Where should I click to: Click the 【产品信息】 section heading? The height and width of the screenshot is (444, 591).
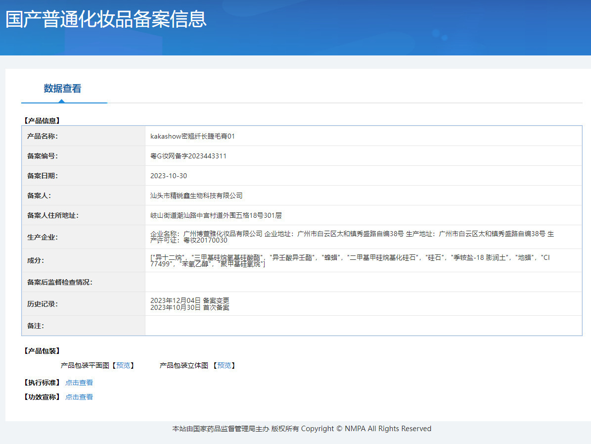pyautogui.click(x=42, y=120)
